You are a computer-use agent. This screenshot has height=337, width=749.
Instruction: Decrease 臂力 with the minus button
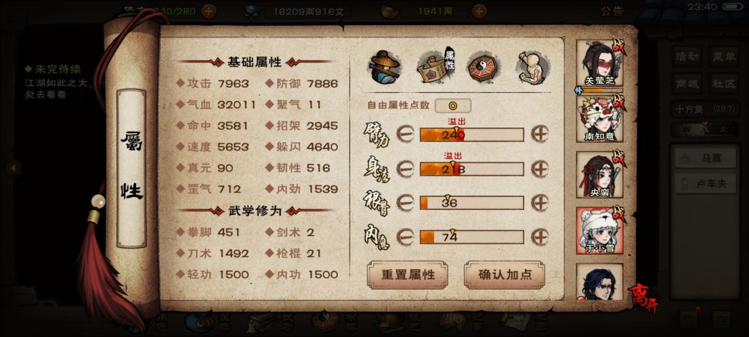coord(405,135)
